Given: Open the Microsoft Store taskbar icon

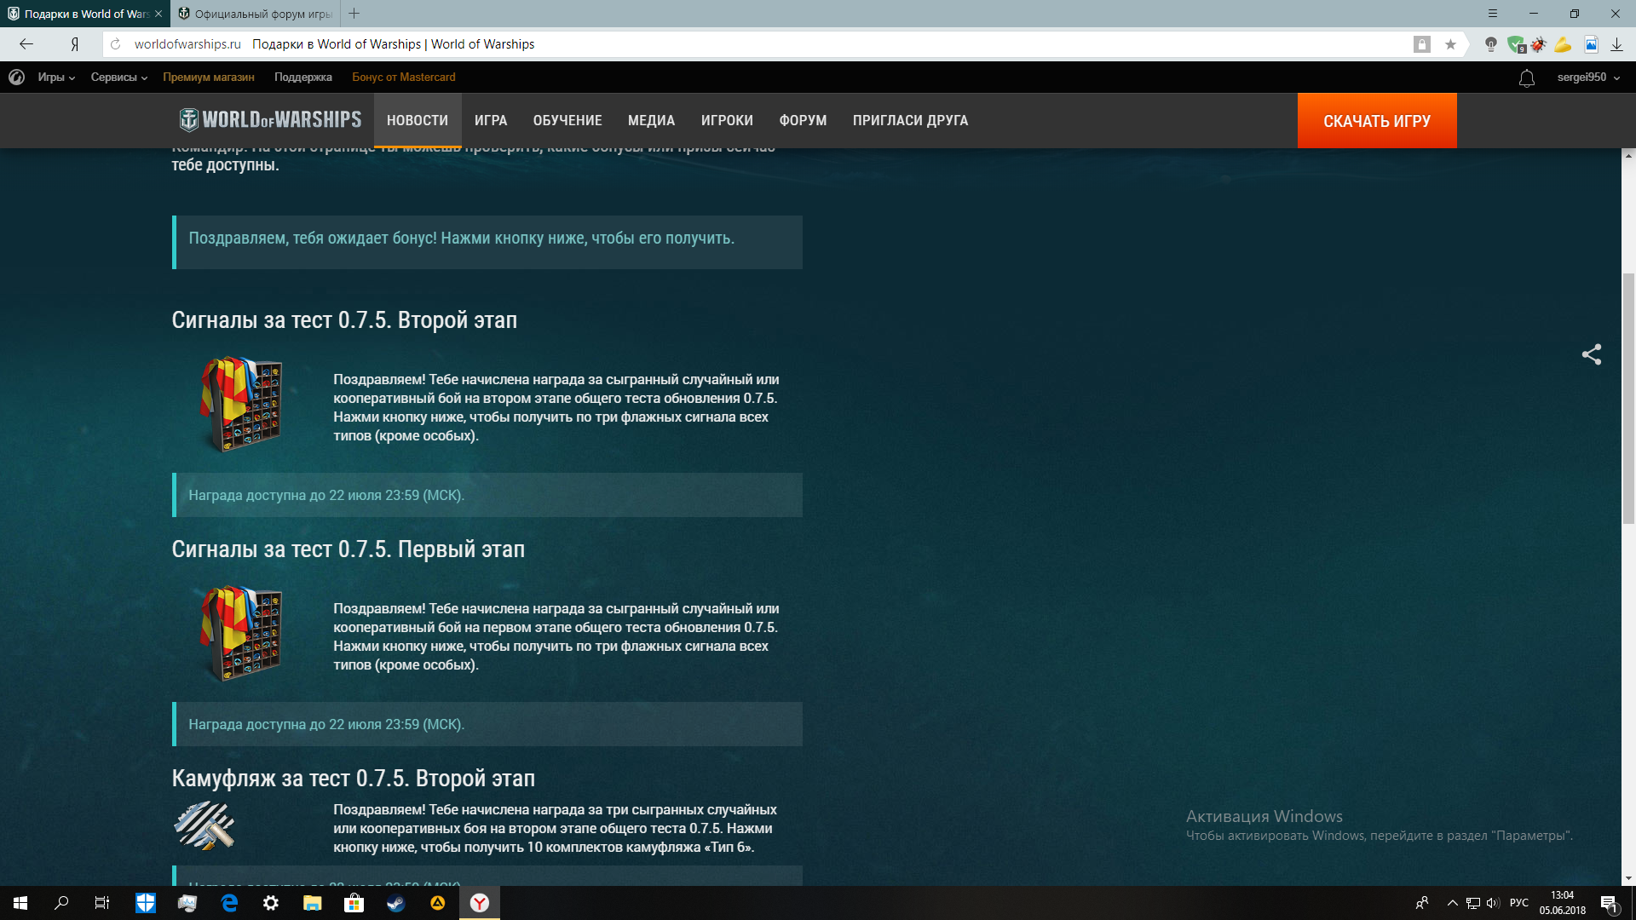Looking at the screenshot, I should coord(354,903).
